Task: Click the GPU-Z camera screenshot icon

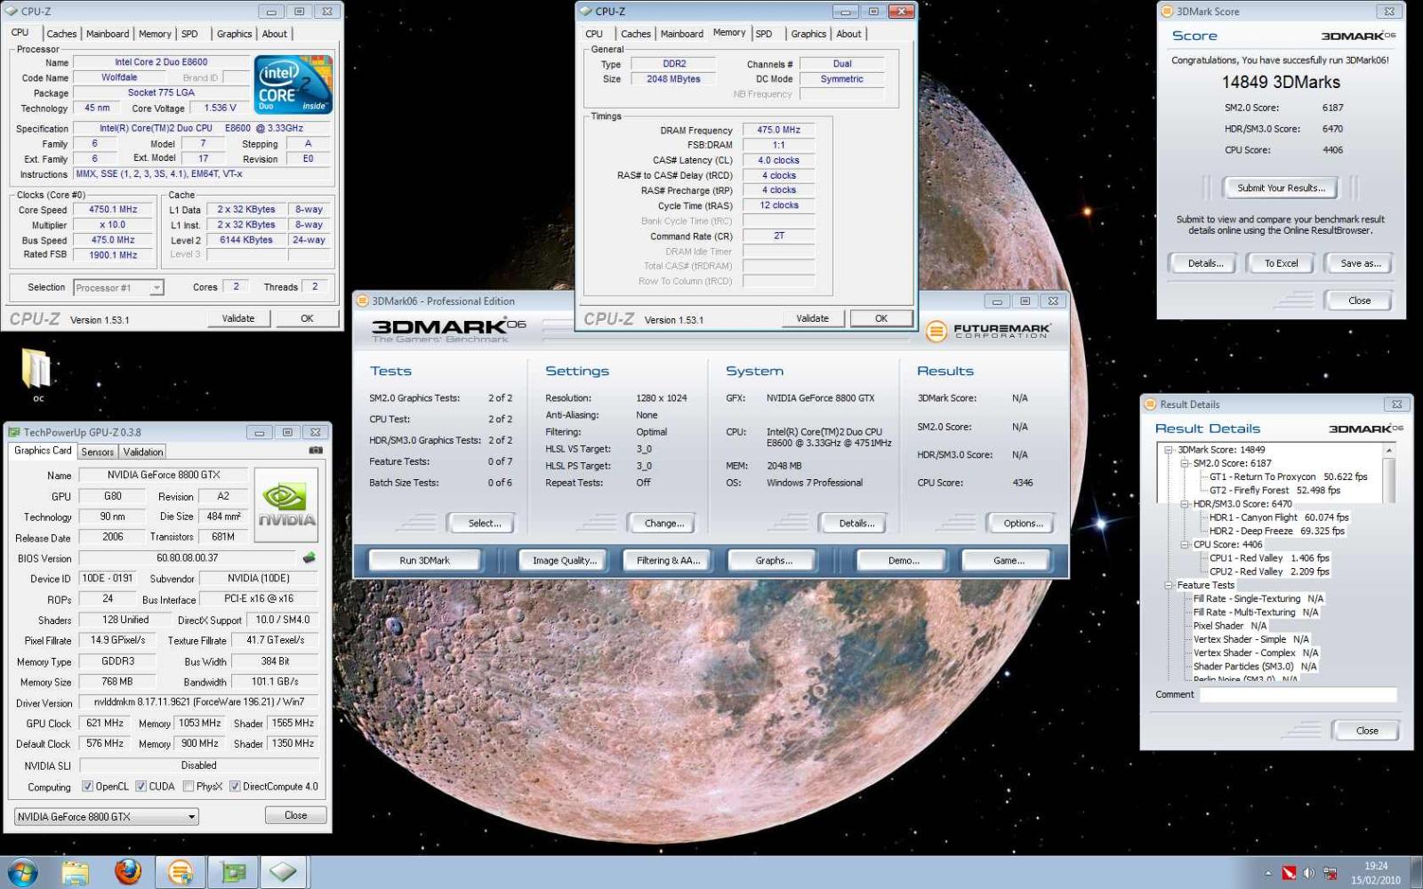Action: pos(315,451)
